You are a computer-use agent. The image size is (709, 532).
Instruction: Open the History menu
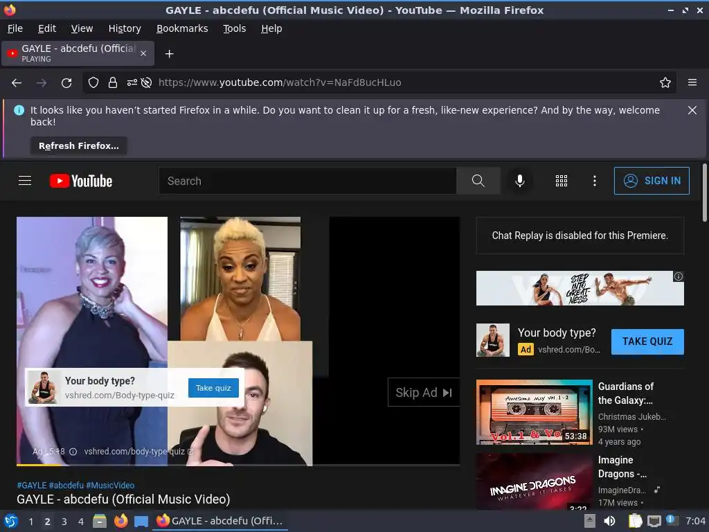[125, 28]
